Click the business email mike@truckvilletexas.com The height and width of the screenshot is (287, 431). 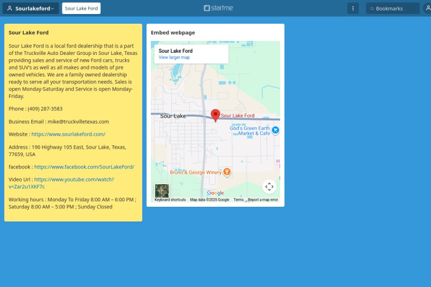point(78,122)
